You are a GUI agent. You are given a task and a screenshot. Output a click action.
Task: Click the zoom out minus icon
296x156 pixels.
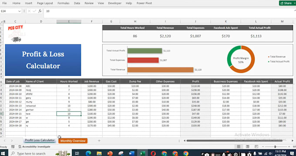262,146
